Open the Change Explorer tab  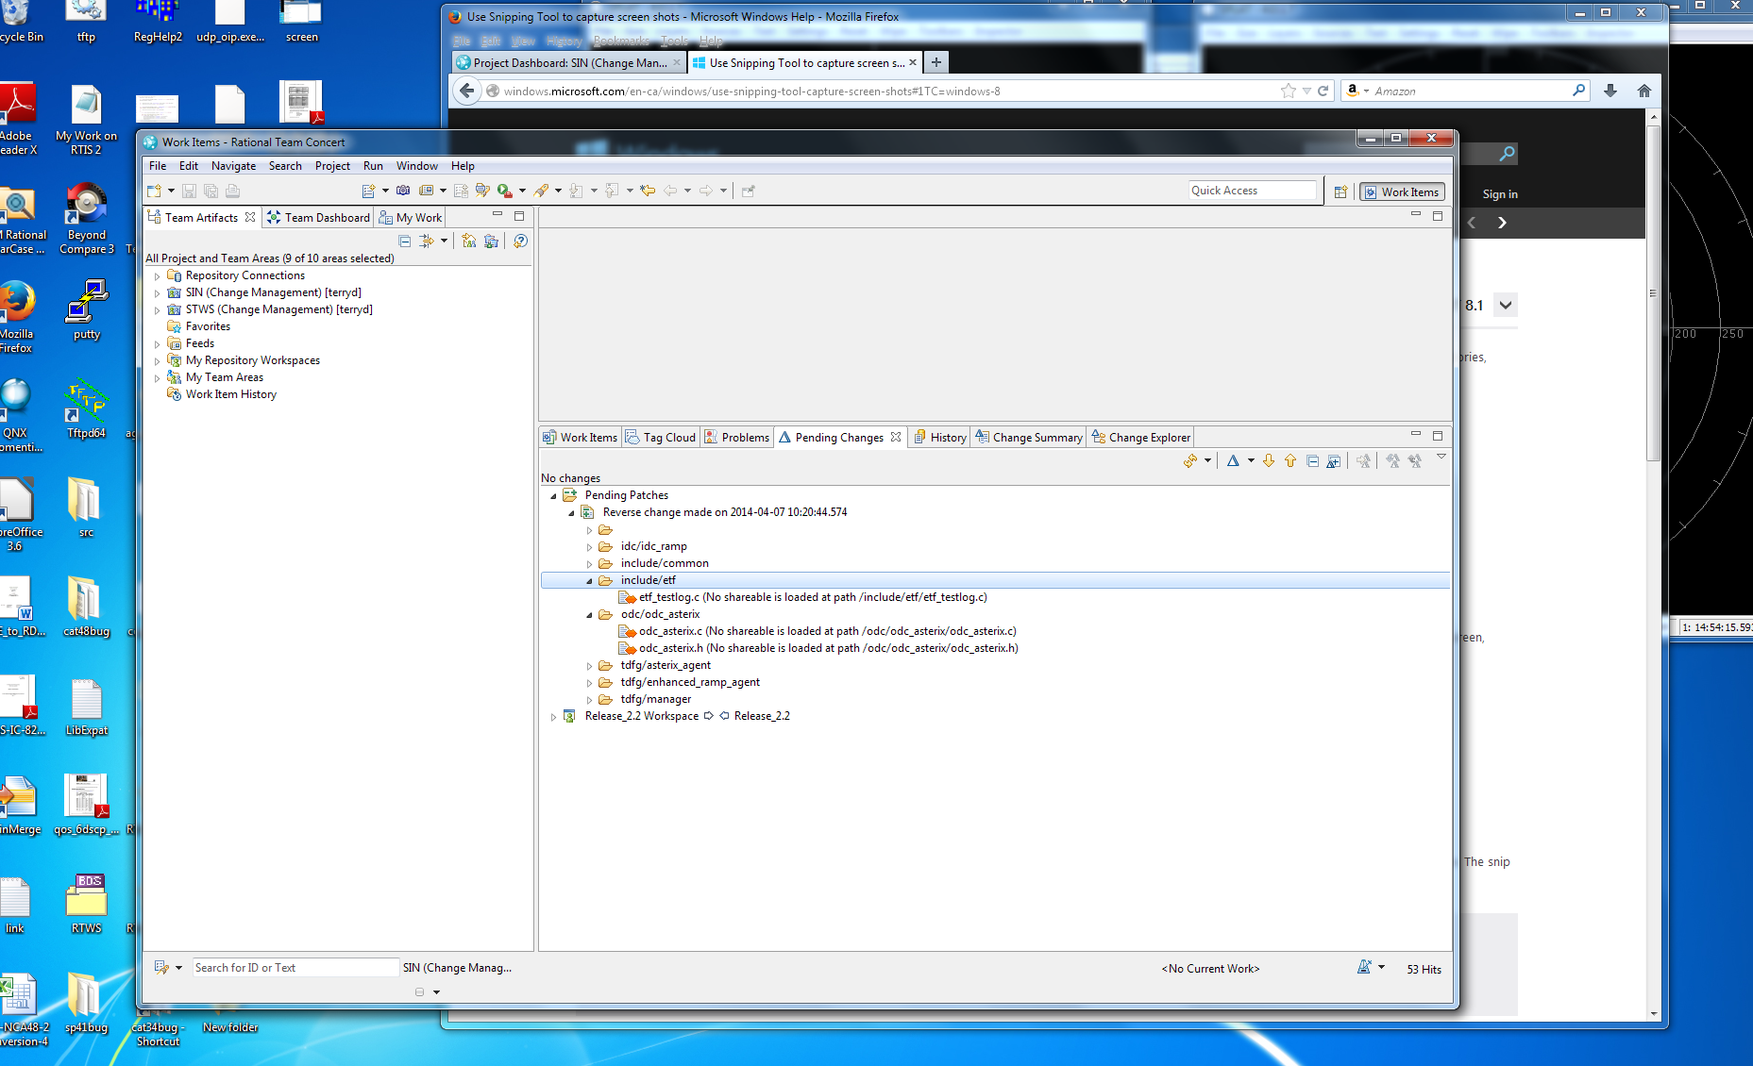1141,438
